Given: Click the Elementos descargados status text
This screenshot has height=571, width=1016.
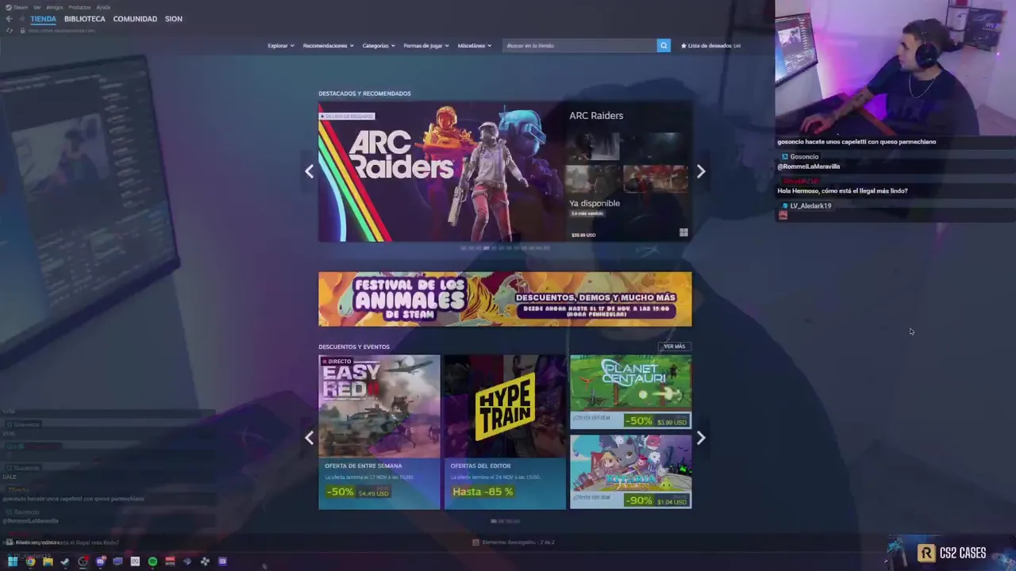Looking at the screenshot, I should 518,542.
